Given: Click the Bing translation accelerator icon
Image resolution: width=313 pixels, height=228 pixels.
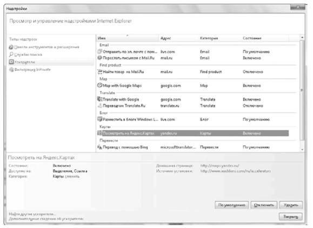Looking at the screenshot, I should click(x=99, y=147).
